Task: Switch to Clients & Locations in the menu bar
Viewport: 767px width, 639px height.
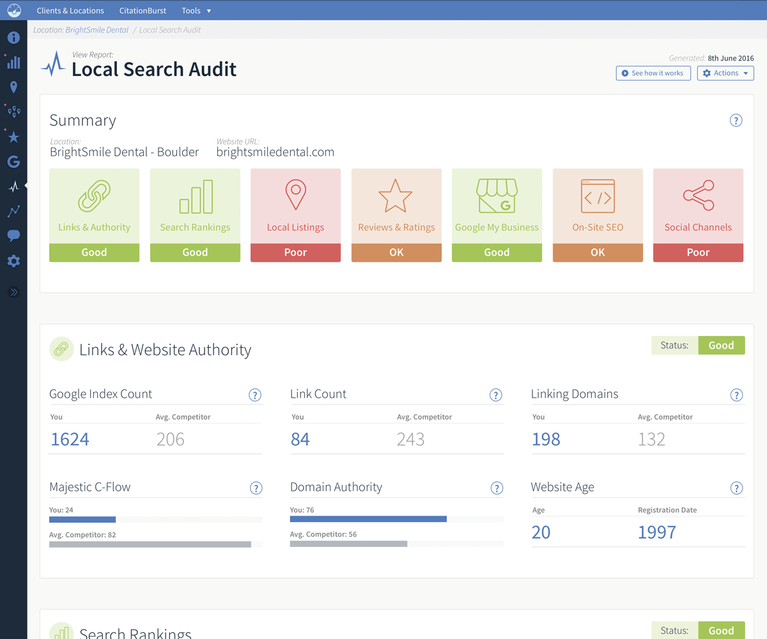Action: [x=70, y=10]
